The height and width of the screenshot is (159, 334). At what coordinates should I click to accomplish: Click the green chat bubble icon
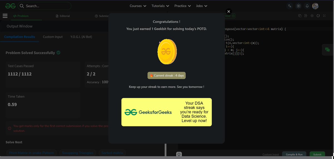pyautogui.click(x=327, y=50)
